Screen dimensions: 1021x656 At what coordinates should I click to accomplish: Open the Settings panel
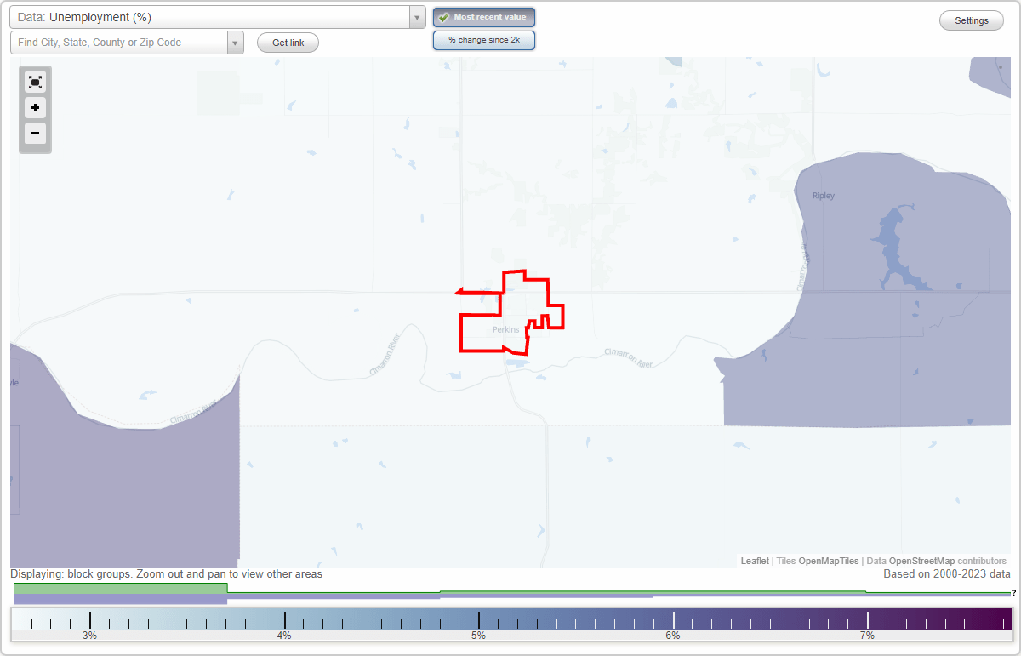click(x=971, y=20)
